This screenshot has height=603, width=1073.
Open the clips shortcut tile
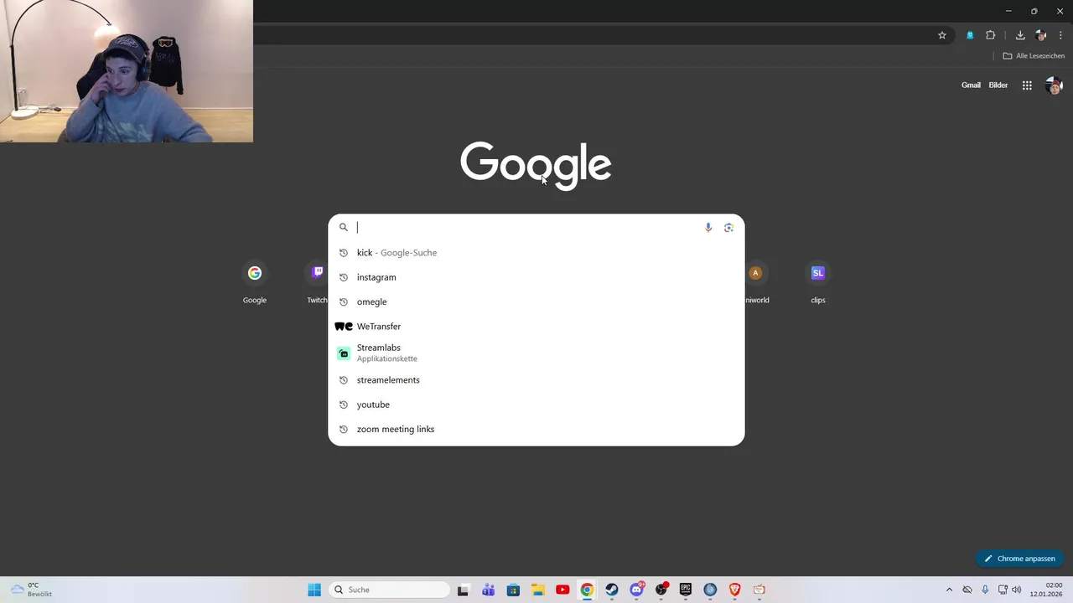(x=818, y=283)
